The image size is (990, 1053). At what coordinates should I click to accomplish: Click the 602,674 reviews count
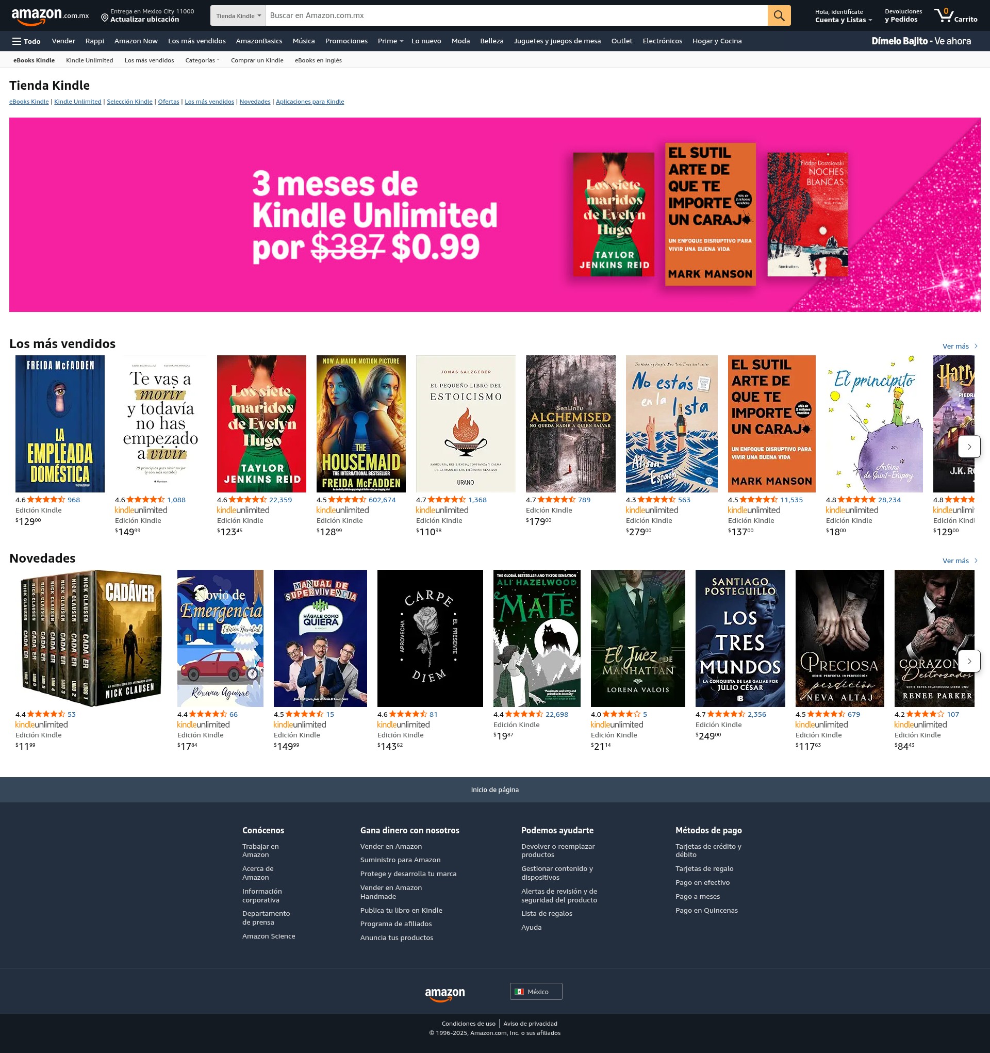click(x=382, y=500)
